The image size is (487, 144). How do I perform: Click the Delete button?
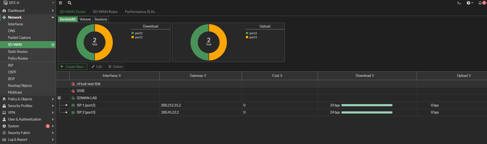[x=115, y=67]
